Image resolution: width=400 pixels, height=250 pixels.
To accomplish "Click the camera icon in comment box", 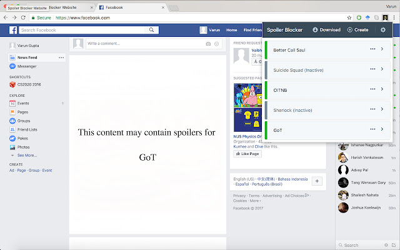I will tap(208, 44).
